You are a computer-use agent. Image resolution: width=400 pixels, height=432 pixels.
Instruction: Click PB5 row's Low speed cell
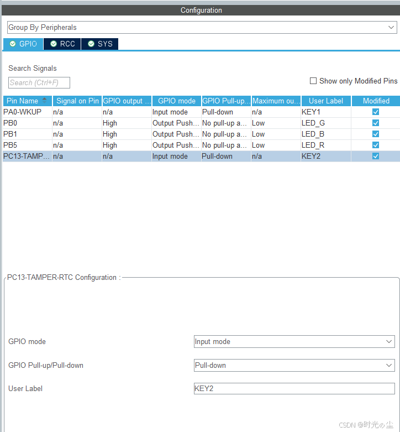click(276, 145)
